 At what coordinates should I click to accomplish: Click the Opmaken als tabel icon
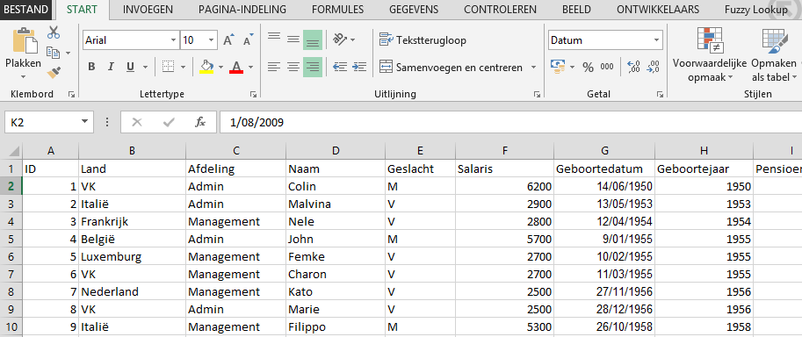coord(775,41)
